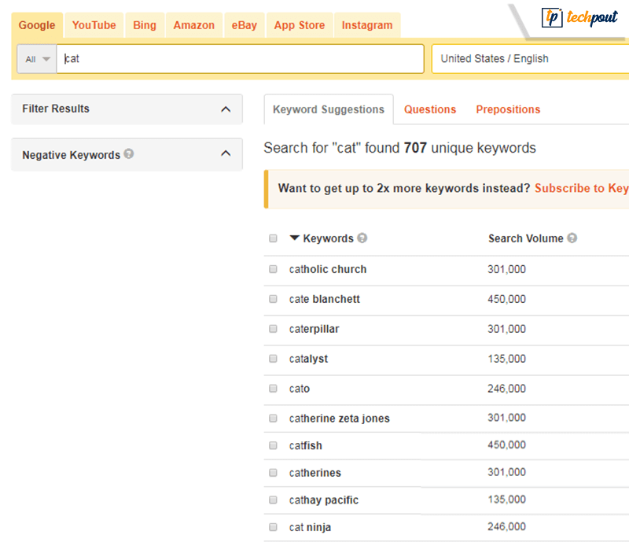Click the Subscribe to Keyword link

coord(582,188)
